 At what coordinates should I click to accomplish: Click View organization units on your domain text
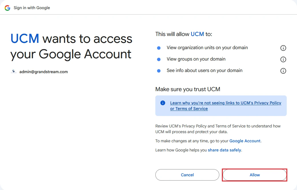pos(207,48)
